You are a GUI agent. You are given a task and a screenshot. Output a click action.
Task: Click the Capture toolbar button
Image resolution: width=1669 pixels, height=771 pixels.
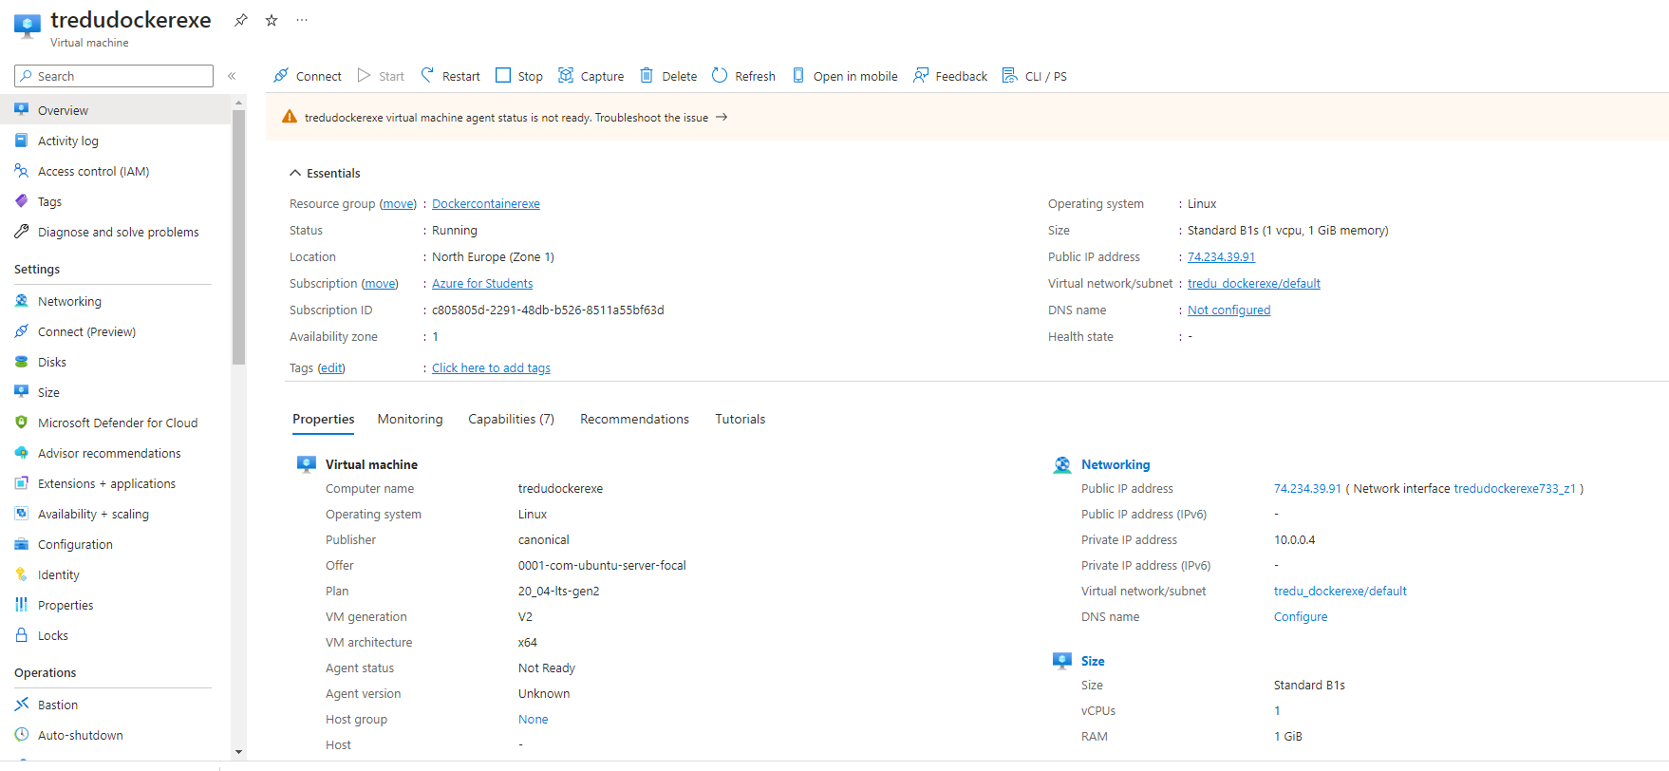tap(591, 76)
